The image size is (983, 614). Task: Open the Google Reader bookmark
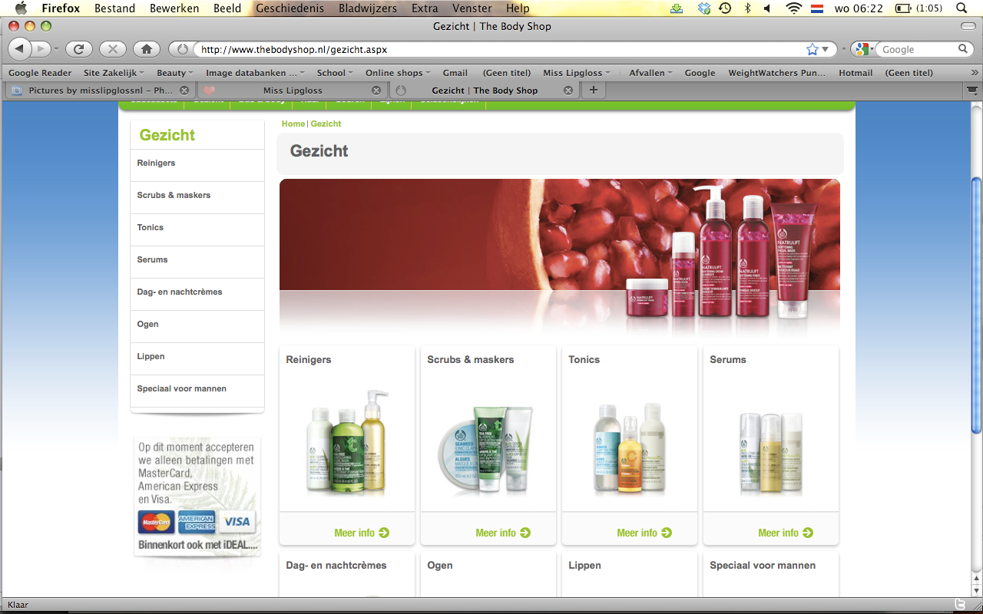[40, 73]
